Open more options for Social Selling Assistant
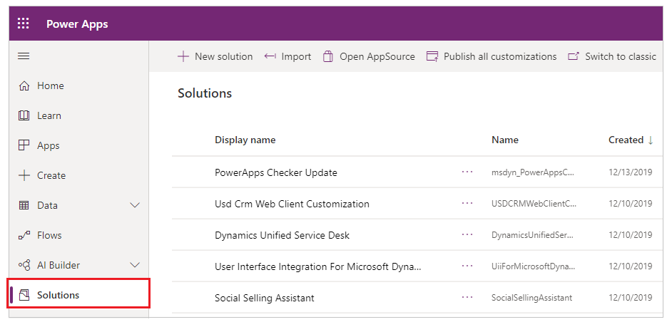Image resolution: width=672 pixels, height=327 pixels. 467,298
